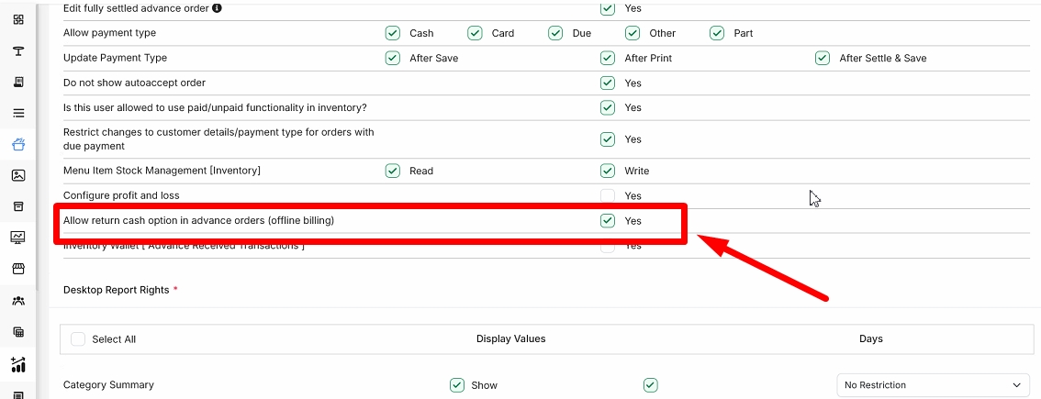This screenshot has width=1041, height=399.
Task: Select the list menu icon in sidebar
Action: (x=18, y=114)
